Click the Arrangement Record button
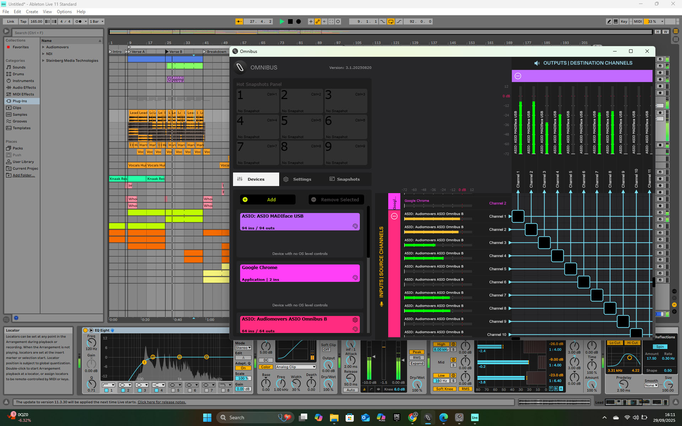The width and height of the screenshot is (682, 426). 298,22
